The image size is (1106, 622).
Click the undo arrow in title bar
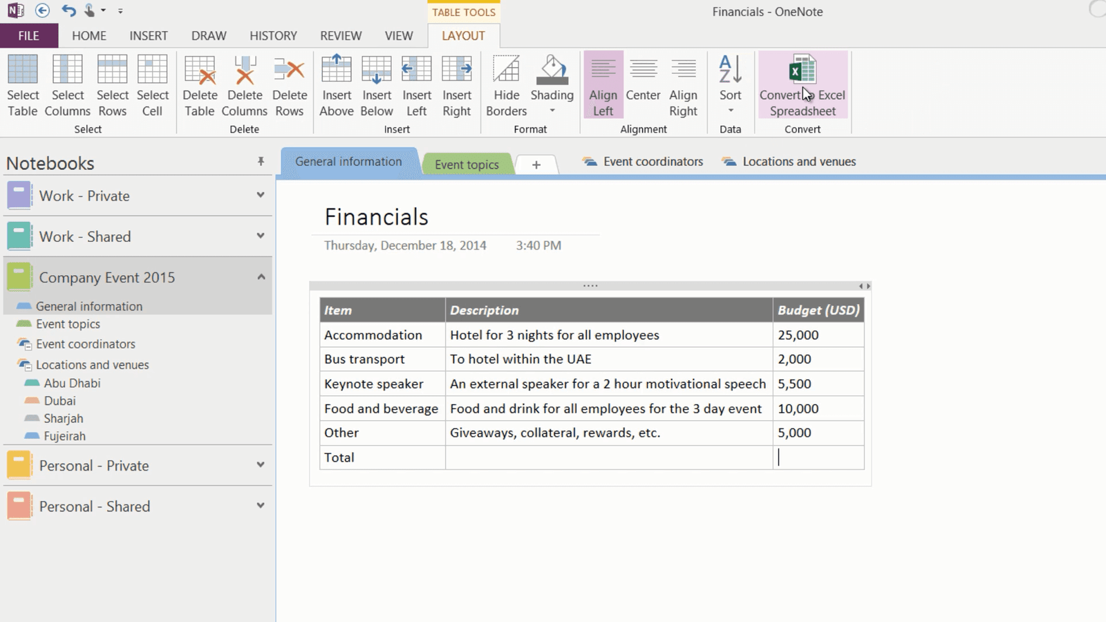68,11
